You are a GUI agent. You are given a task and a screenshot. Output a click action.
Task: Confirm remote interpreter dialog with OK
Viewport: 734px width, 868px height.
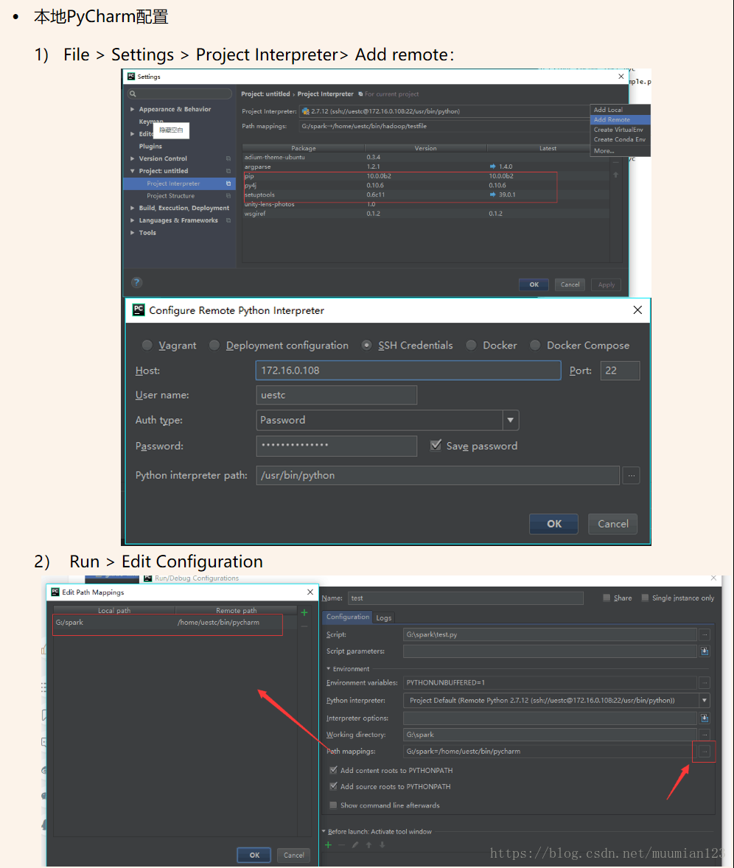pyautogui.click(x=553, y=524)
